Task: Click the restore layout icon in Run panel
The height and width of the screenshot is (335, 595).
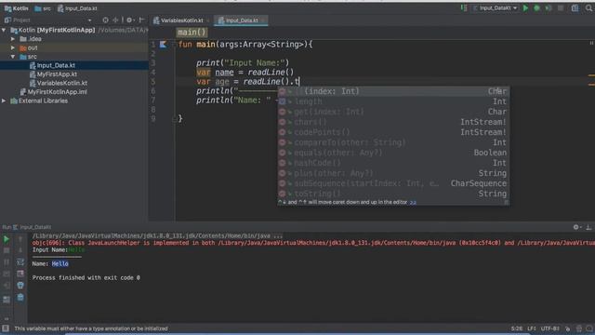Action: click(x=7, y=300)
